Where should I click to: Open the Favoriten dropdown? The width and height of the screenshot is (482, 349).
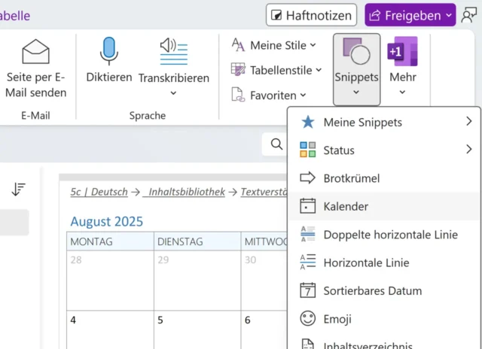click(268, 96)
